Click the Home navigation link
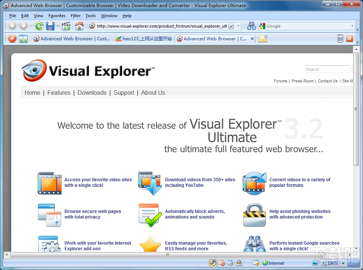 (x=32, y=92)
